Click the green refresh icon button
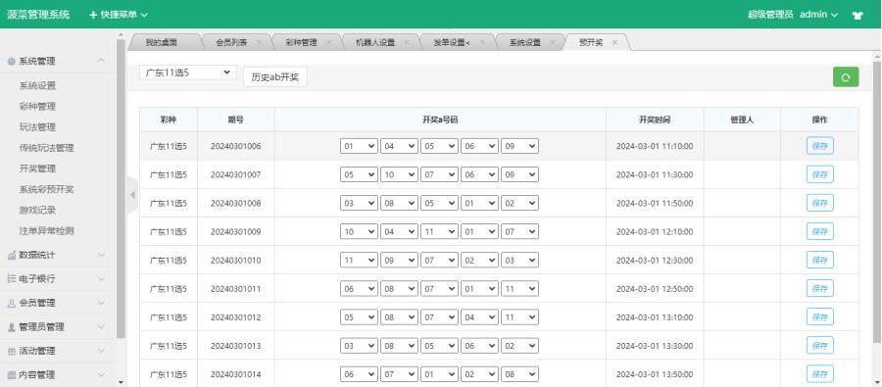Screen dimensions: 882x387 846,77
